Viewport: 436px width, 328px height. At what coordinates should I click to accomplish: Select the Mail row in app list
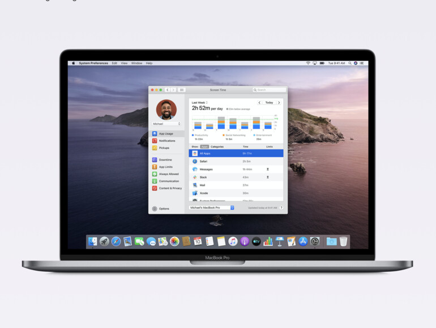236,185
